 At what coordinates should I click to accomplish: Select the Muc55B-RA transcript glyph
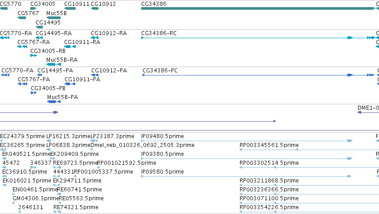pyautogui.click(x=53, y=64)
